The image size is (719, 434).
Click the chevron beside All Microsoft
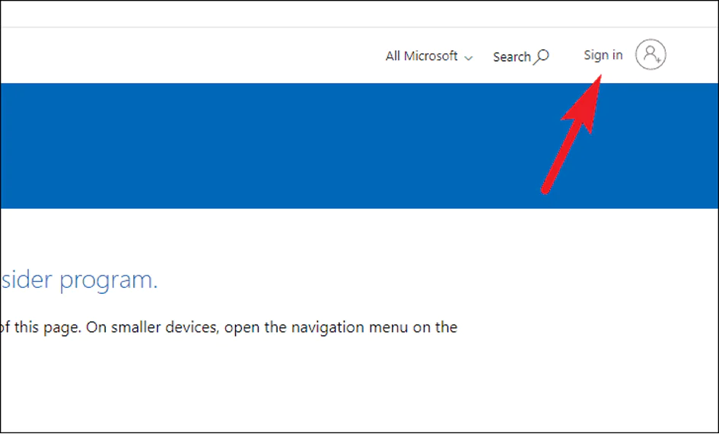tap(468, 58)
